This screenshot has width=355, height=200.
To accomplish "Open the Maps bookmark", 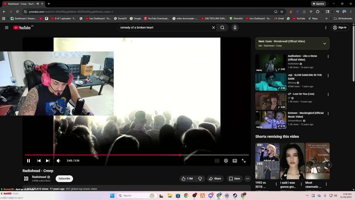I will (313, 19).
